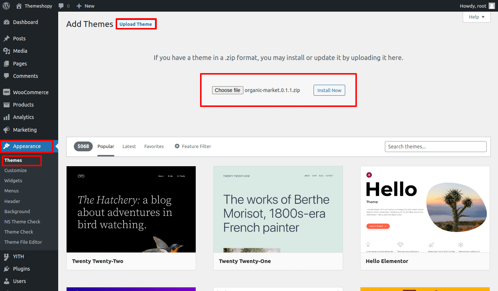Switch to the Latest themes tab
The height and width of the screenshot is (291, 498).
(129, 146)
